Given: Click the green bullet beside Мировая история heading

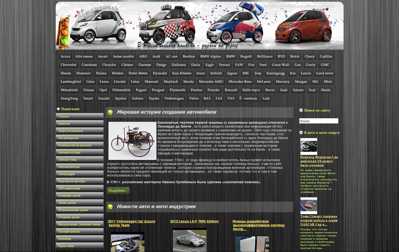Looking at the screenshot, I should (110, 112).
